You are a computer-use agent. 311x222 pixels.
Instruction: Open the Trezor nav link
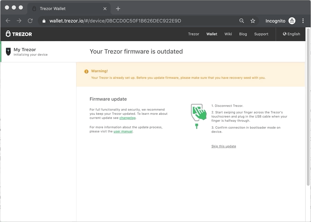click(194, 34)
